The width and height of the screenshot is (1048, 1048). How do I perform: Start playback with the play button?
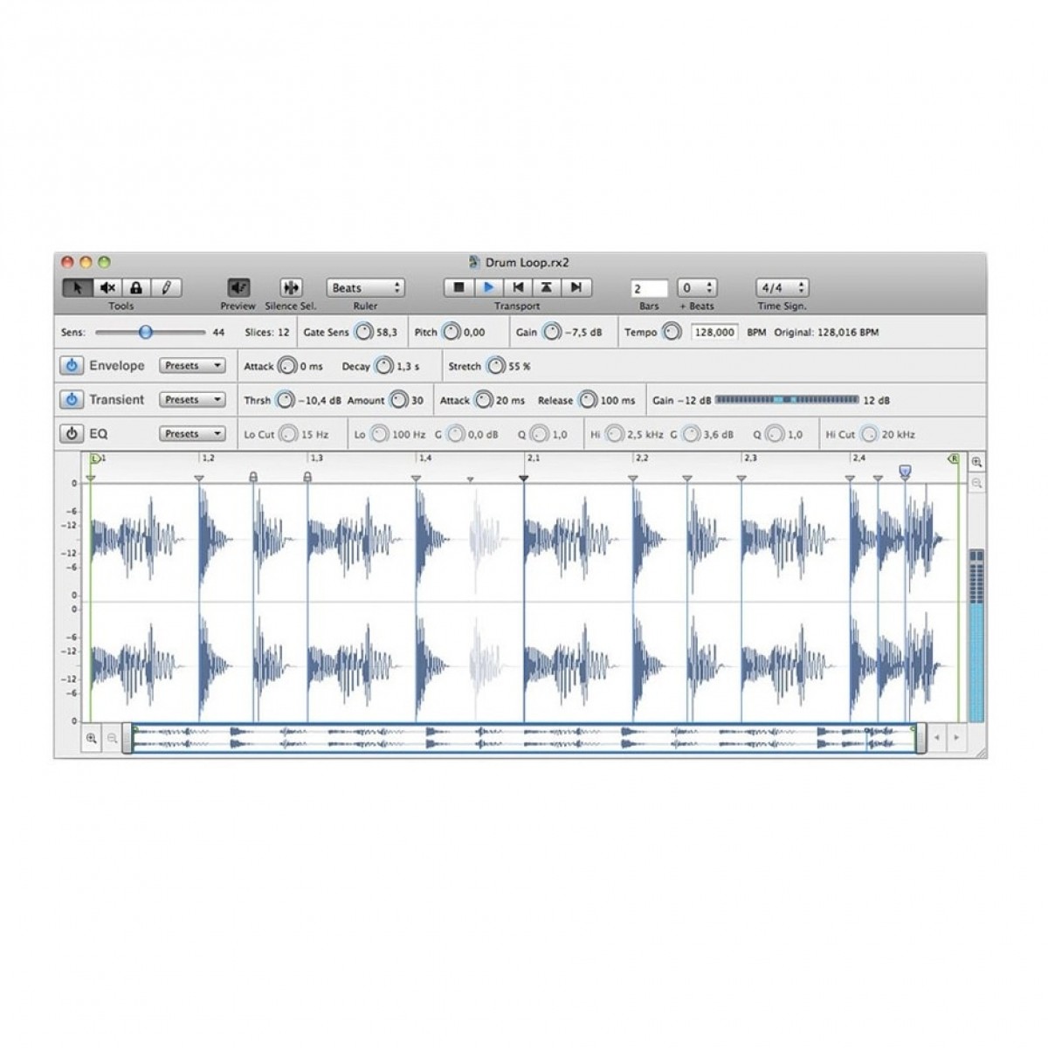(x=488, y=287)
